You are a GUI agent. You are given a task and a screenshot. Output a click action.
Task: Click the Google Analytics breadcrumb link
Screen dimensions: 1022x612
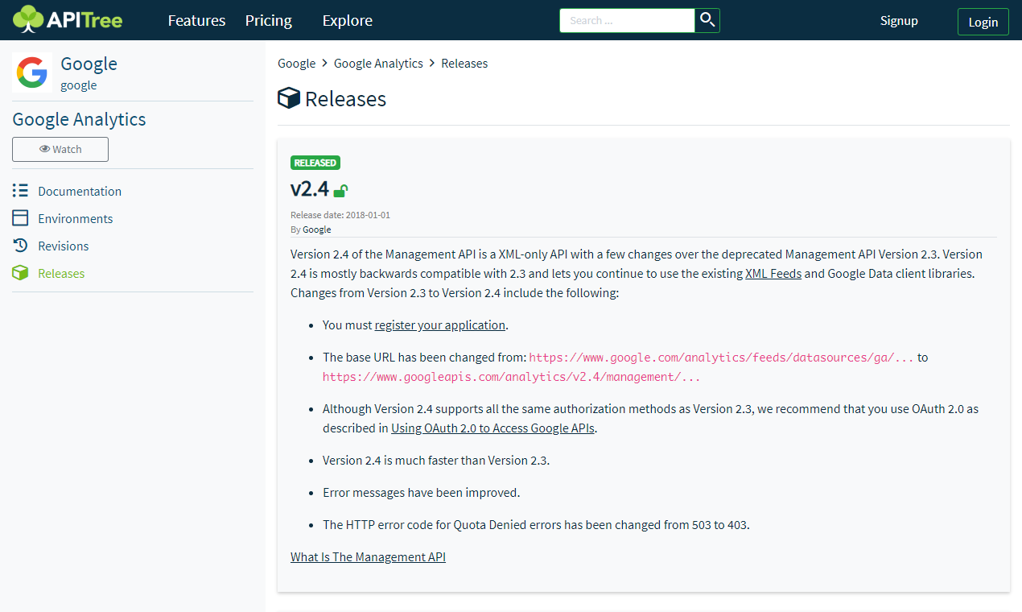(378, 63)
